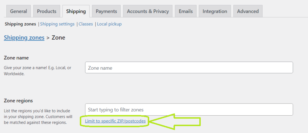
Task: Click the bold Zone regions field label
Action: (18, 101)
